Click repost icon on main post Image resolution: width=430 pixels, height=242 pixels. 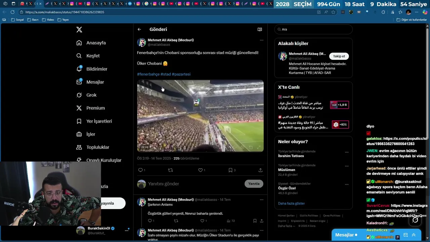pos(170,170)
